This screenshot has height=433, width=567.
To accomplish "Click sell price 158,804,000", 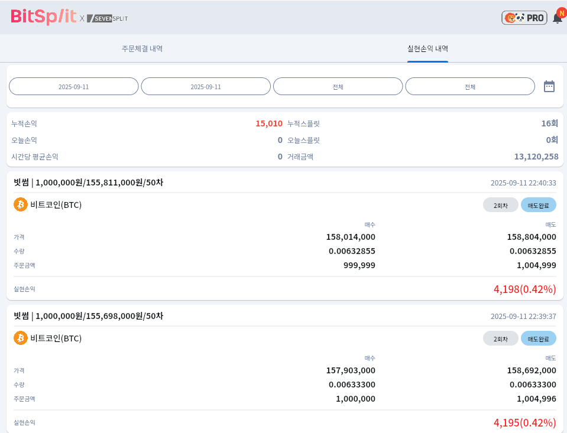I will coord(532,237).
